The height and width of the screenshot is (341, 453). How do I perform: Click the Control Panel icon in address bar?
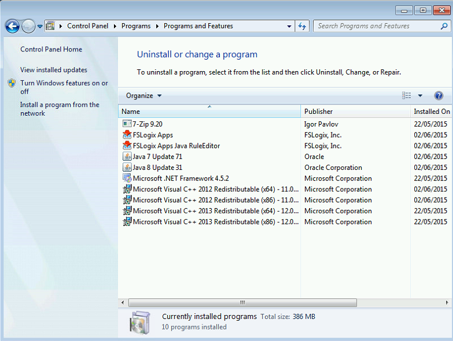pos(50,26)
